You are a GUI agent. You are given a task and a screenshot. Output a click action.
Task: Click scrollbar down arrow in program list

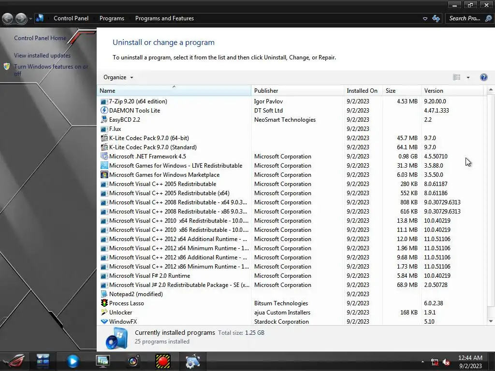click(x=491, y=321)
